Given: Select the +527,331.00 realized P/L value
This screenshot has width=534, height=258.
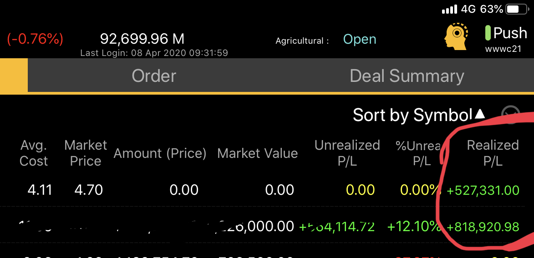Looking at the screenshot, I should 483,190.
